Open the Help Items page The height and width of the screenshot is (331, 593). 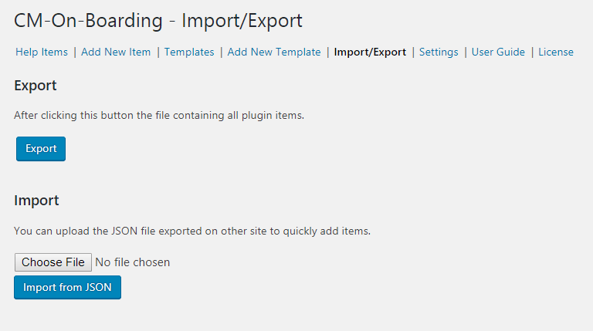[x=42, y=52]
